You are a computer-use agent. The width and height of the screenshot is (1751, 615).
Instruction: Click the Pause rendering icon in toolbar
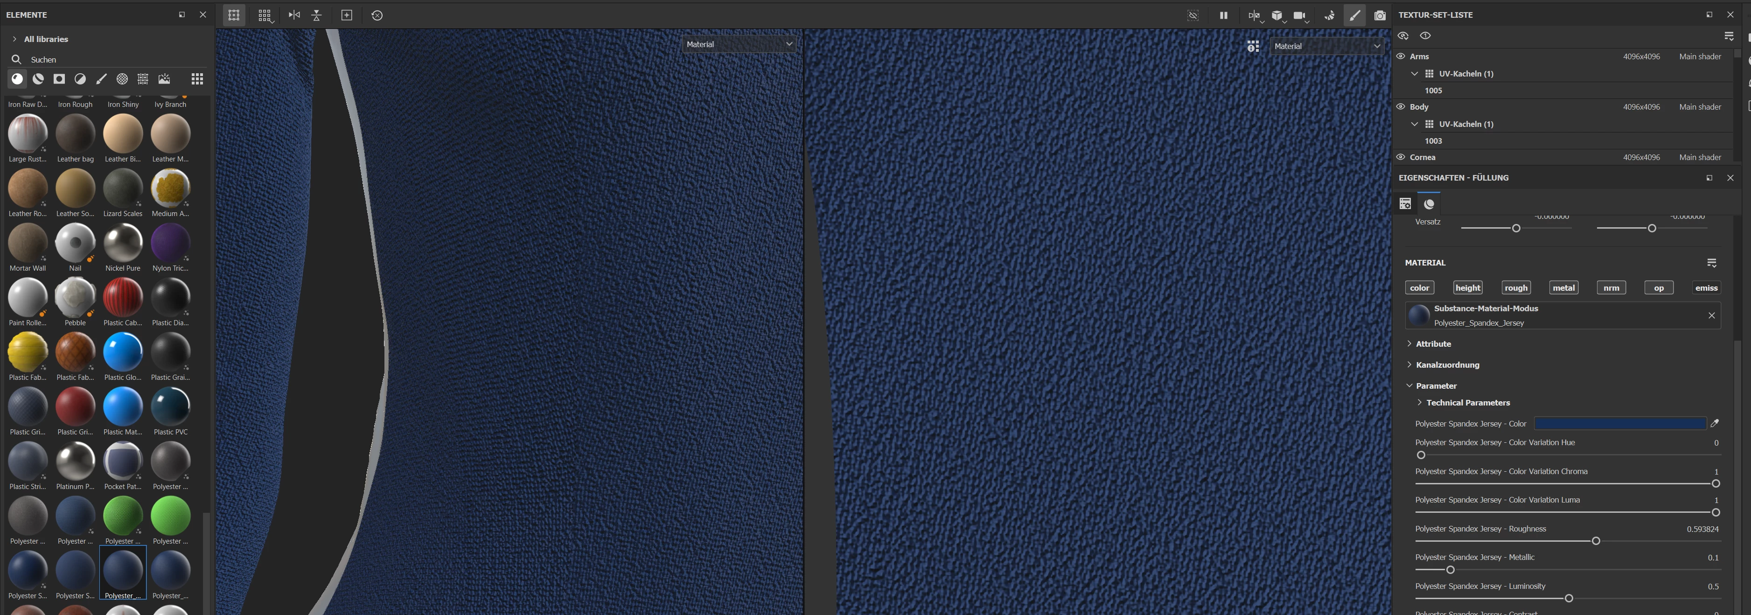click(1223, 15)
